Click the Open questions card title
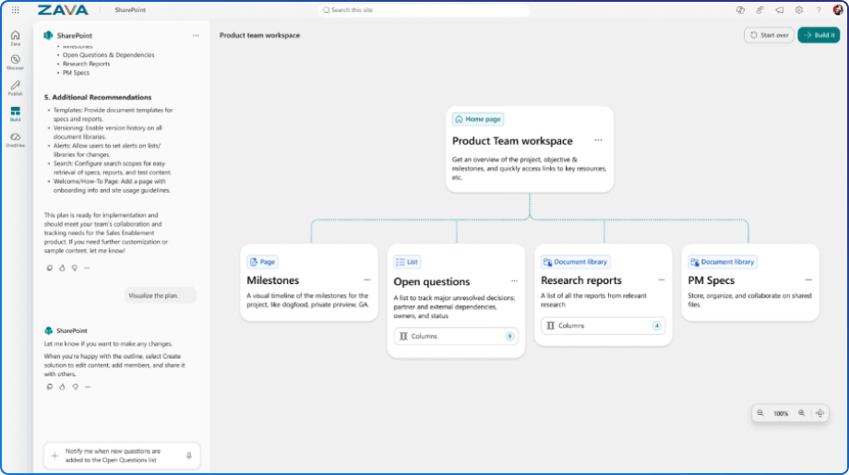This screenshot has width=849, height=475. pos(432,282)
